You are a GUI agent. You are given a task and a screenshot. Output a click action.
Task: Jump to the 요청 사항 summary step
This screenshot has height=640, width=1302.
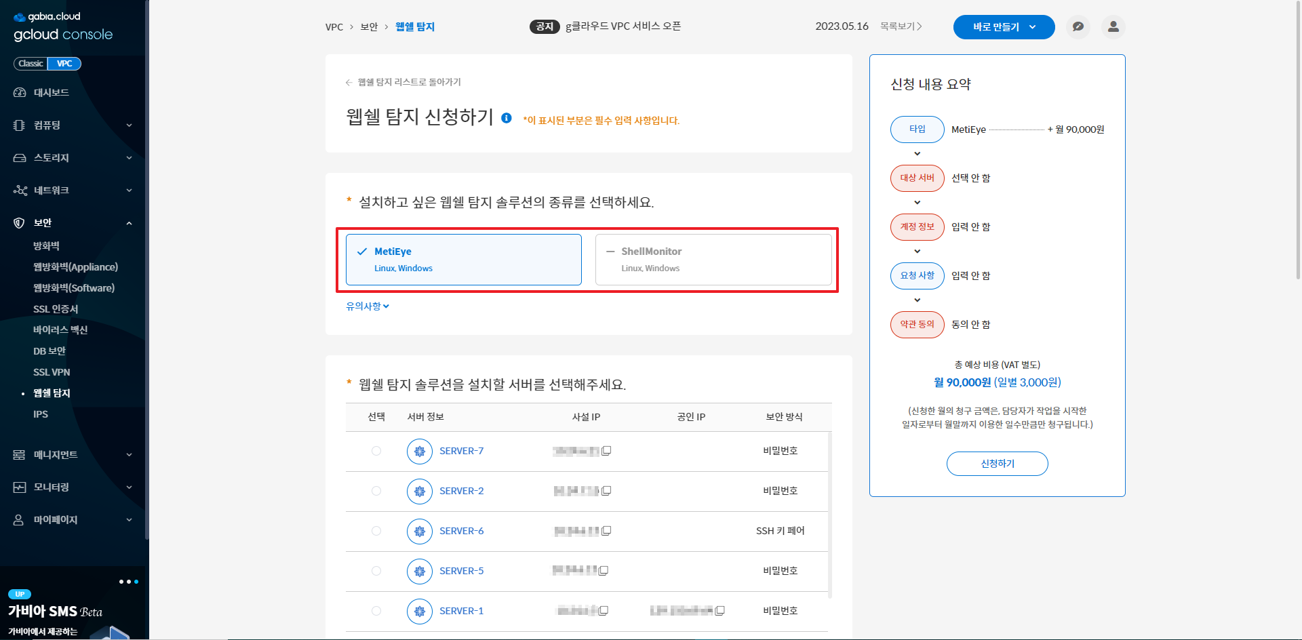918,276
